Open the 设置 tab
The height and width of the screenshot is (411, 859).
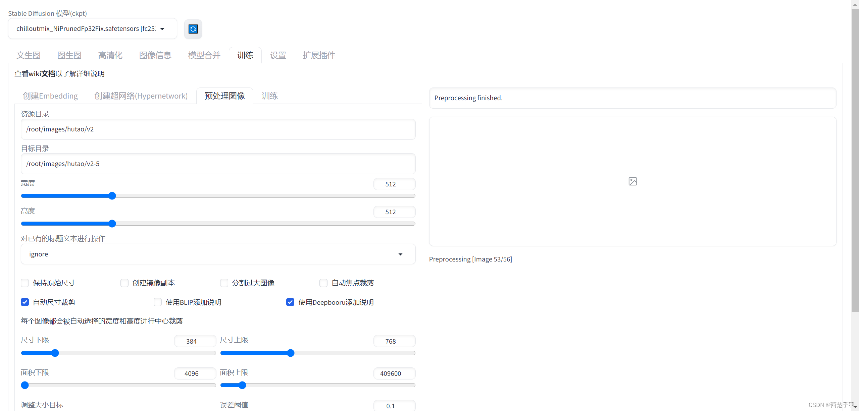(278, 55)
